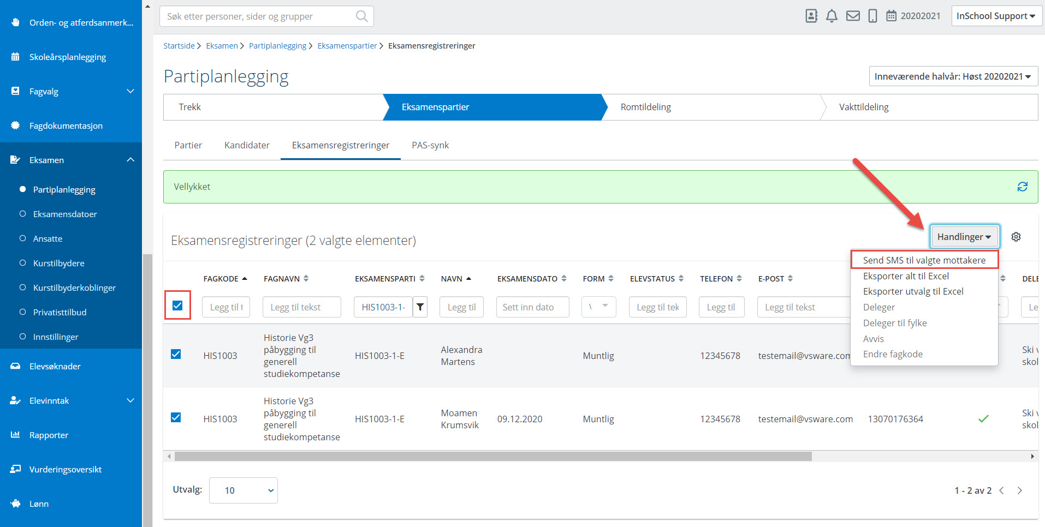
Task: Switch to the Kandidater tab
Action: click(x=247, y=145)
